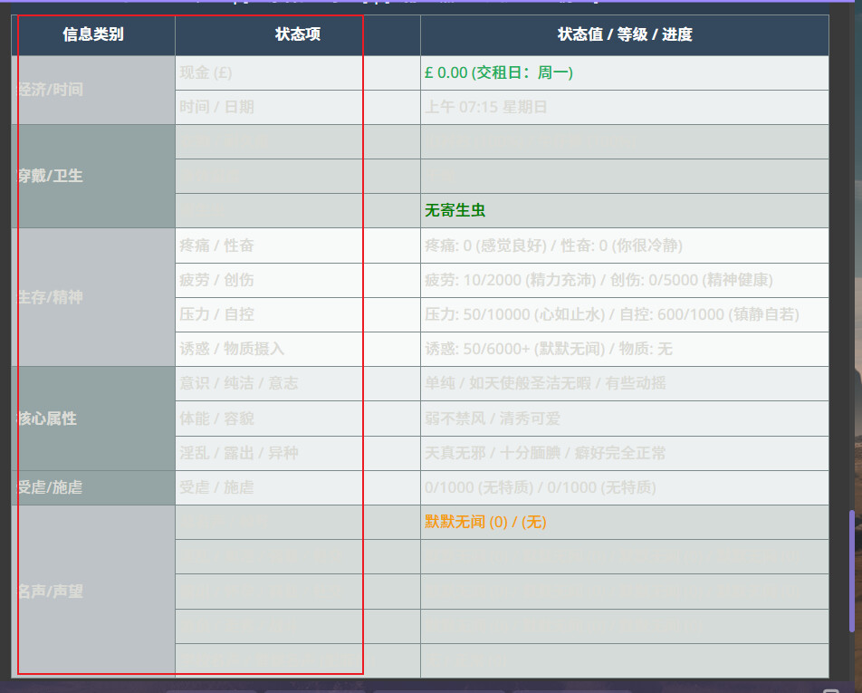Click the 受虐 / 施虐 status item
862x693 pixels.
[x=297, y=488]
